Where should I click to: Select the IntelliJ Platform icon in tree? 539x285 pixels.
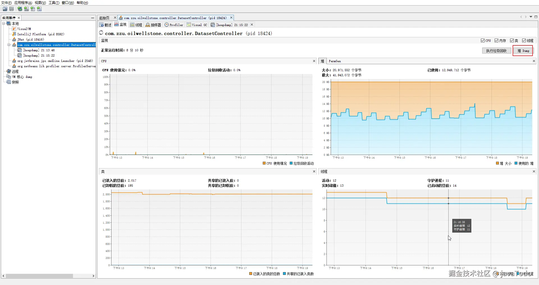click(14, 34)
